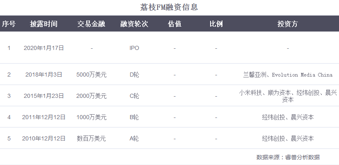Click the 2000万美元 amount cell
The image size is (339, 165).
91,96
